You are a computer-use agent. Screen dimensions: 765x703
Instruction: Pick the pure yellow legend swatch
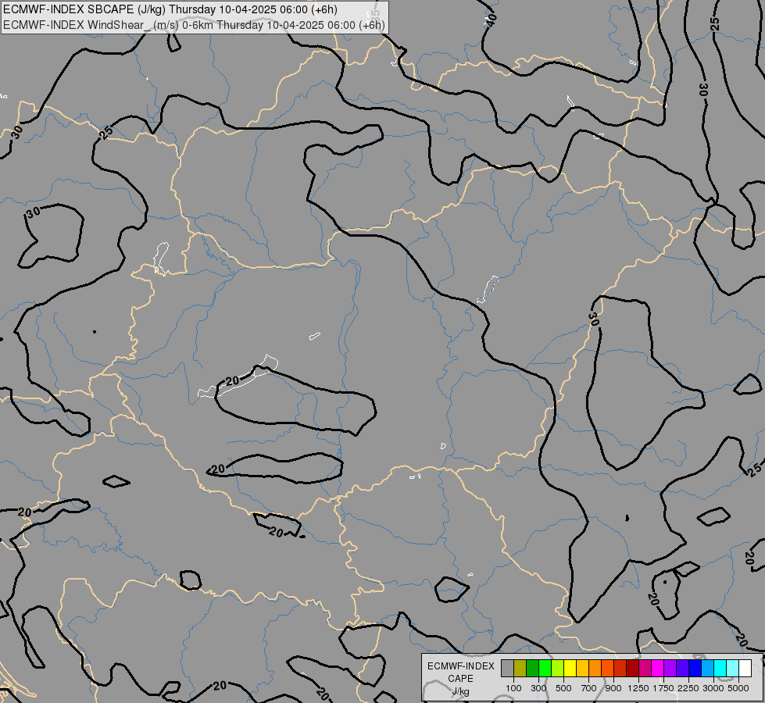pyautogui.click(x=570, y=669)
